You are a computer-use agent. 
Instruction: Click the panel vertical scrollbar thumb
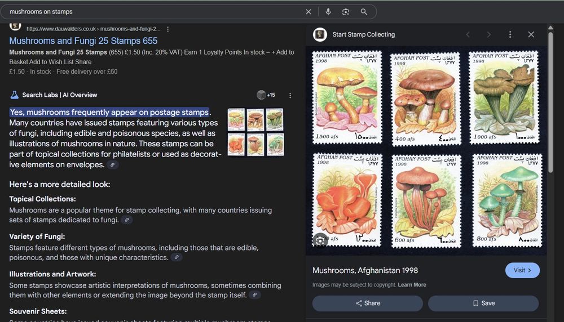point(550,102)
